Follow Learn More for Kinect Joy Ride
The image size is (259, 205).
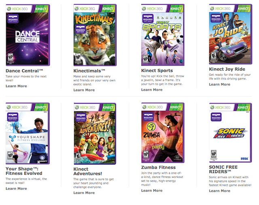click(x=219, y=84)
